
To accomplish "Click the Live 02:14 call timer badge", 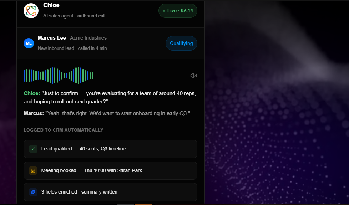I will point(178,11).
